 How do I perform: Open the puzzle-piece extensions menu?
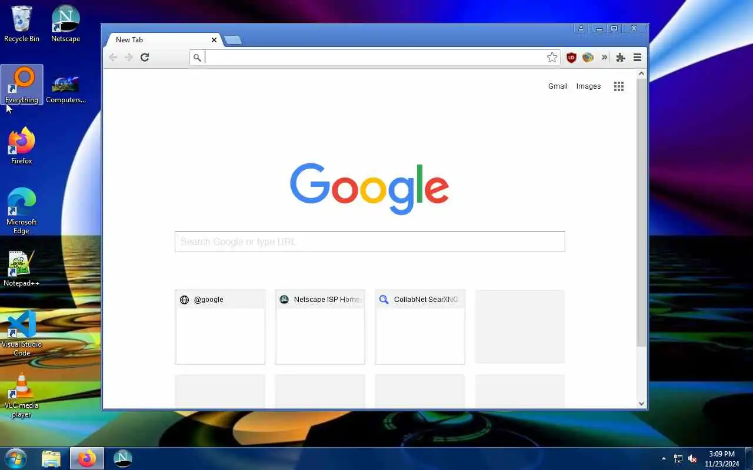[x=621, y=57]
